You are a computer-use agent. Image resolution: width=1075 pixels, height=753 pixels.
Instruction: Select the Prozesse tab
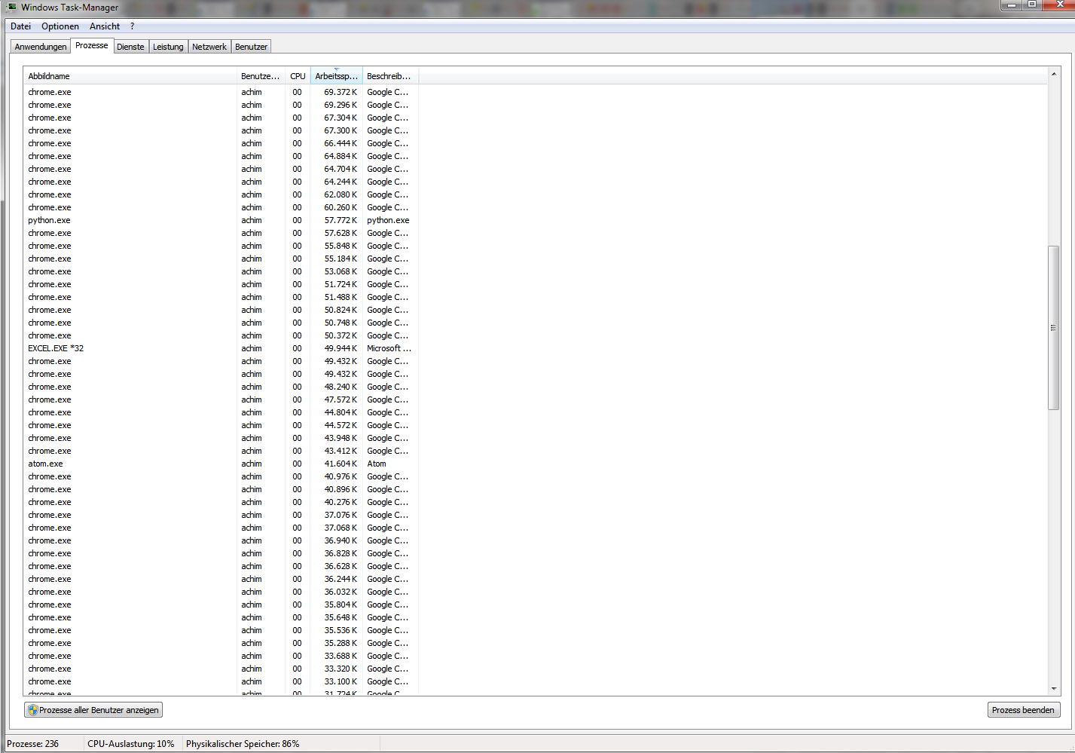tap(92, 45)
